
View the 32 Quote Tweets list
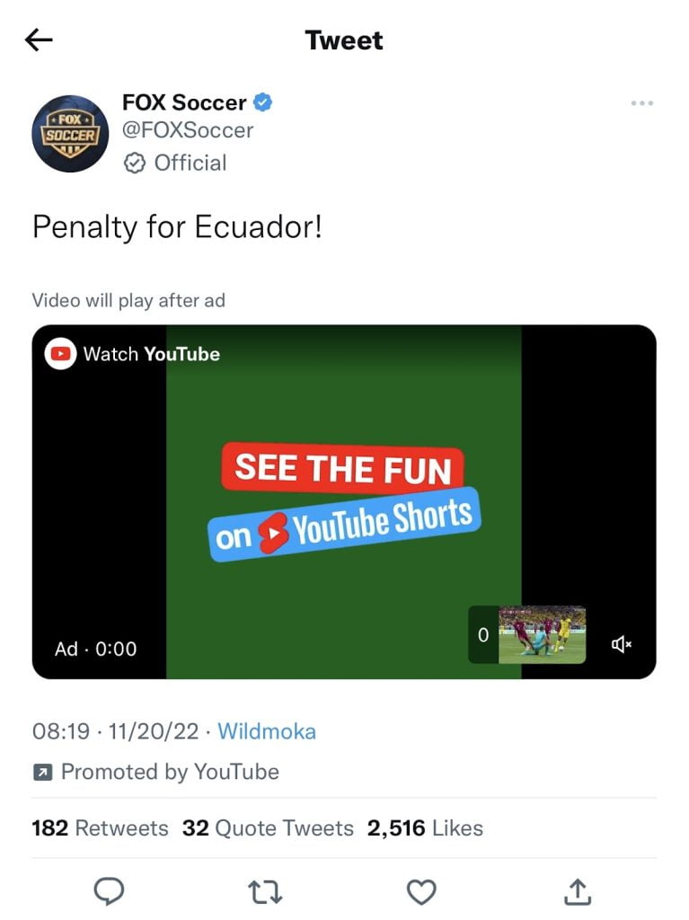(268, 827)
